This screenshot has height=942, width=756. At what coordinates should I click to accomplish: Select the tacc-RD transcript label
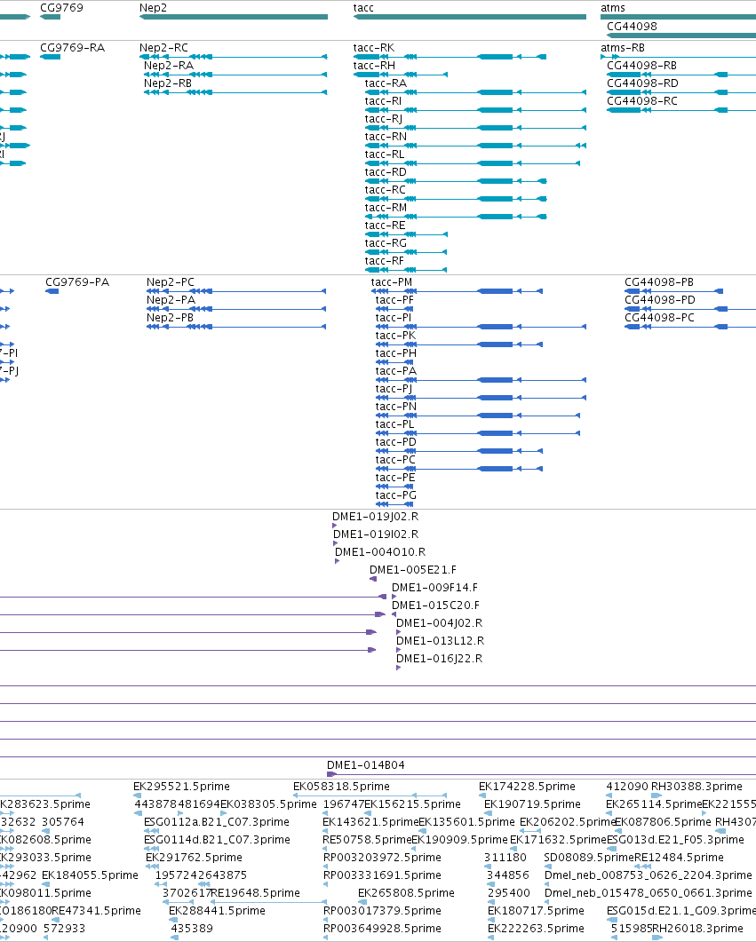click(x=386, y=172)
